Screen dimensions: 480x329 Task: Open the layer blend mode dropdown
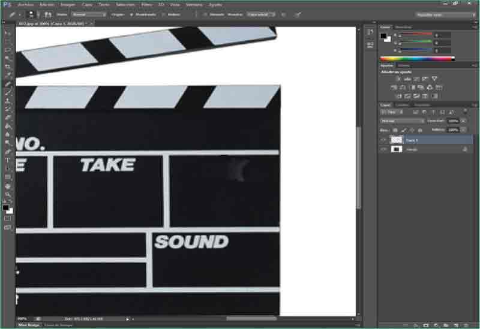pos(403,120)
